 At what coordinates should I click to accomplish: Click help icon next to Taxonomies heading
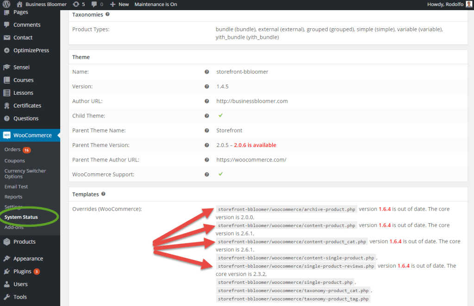point(107,14)
